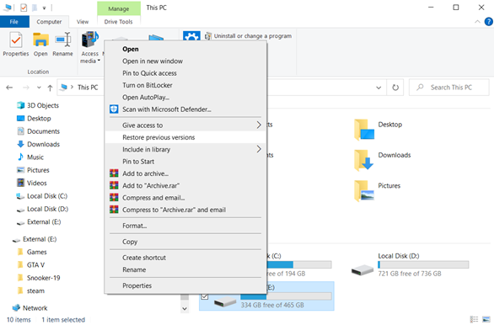
Task: Open the Access media dropdown icon
Action: [90, 40]
